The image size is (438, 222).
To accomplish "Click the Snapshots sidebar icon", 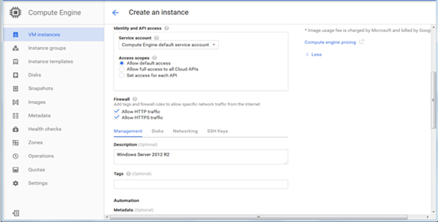I will [16, 88].
